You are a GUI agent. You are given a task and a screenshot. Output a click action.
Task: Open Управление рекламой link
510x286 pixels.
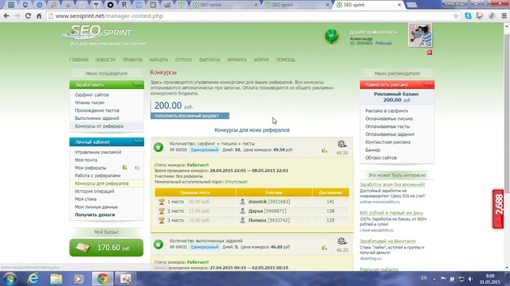98,152
